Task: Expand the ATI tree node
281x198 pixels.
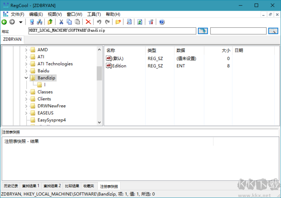Action: (x=26, y=57)
